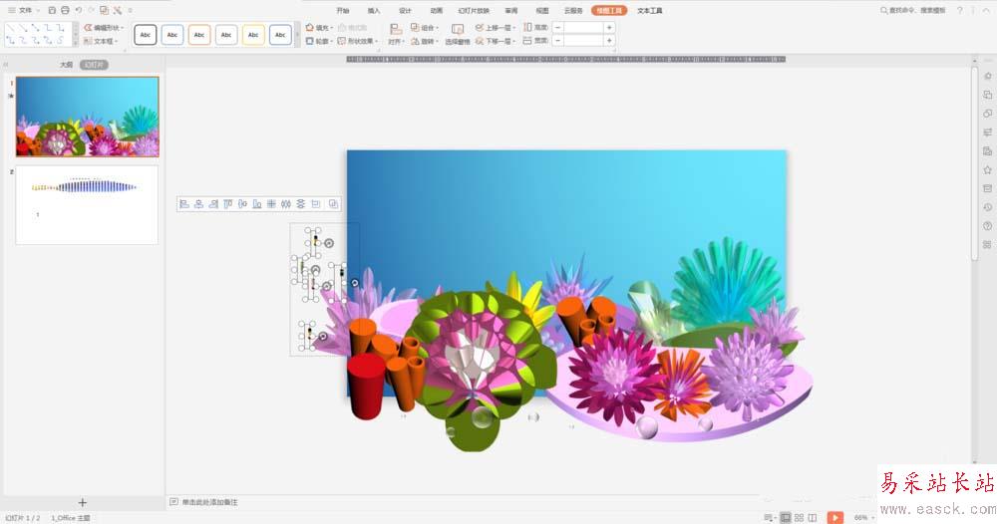Switch to normal view in status bar
This screenshot has height=524, width=997.
coord(786,517)
